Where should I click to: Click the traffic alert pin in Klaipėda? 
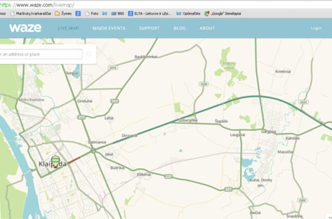(55, 161)
